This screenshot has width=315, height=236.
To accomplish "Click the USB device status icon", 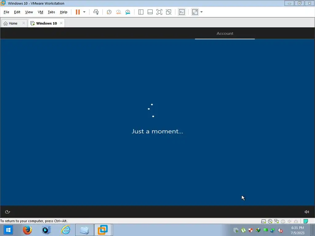I will pyautogui.click(x=296, y=221).
